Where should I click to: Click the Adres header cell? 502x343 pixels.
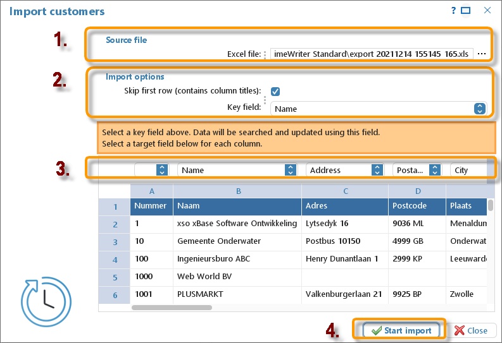tap(345, 207)
